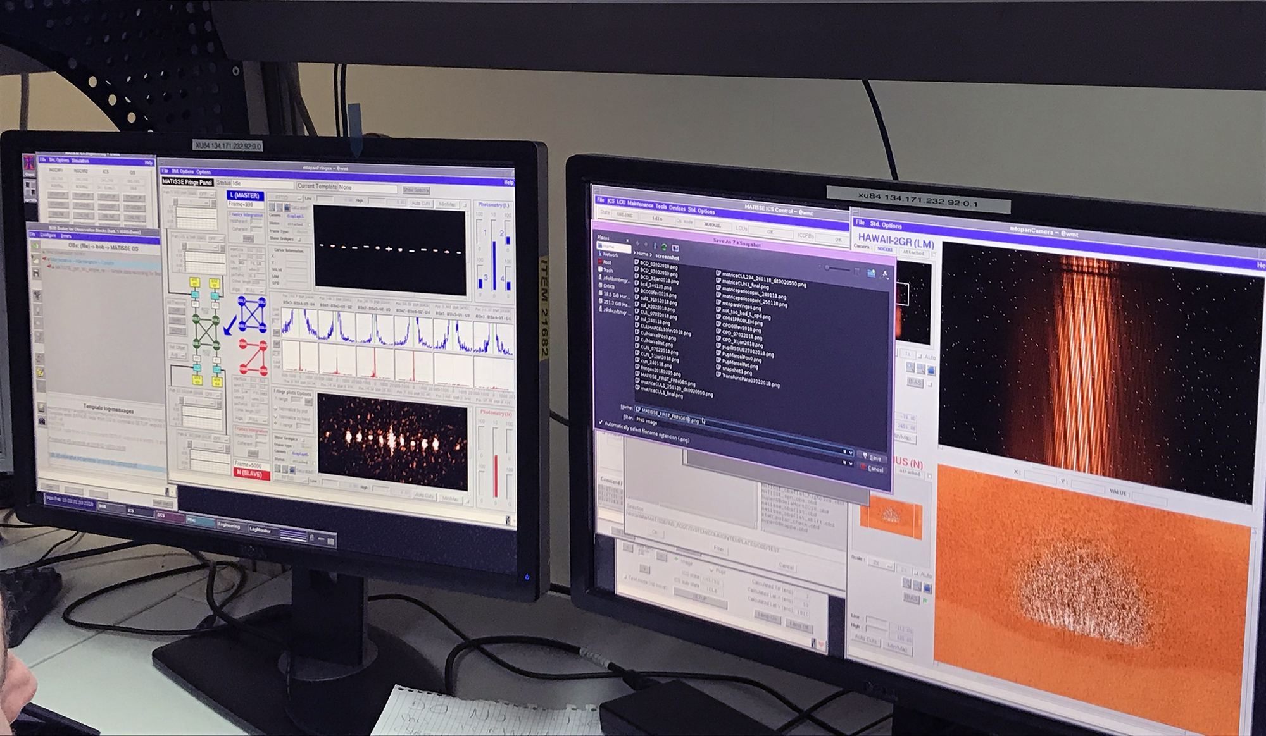Image resolution: width=1266 pixels, height=736 pixels.
Task: Open the Scale dropdown in AQUARIUS section
Action: pos(881,563)
